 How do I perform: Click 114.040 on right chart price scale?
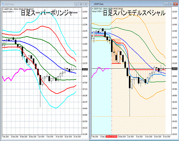click(x=174, y=24)
